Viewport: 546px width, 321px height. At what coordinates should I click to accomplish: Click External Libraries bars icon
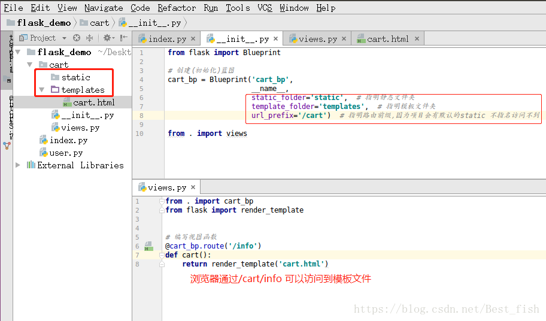click(31, 165)
